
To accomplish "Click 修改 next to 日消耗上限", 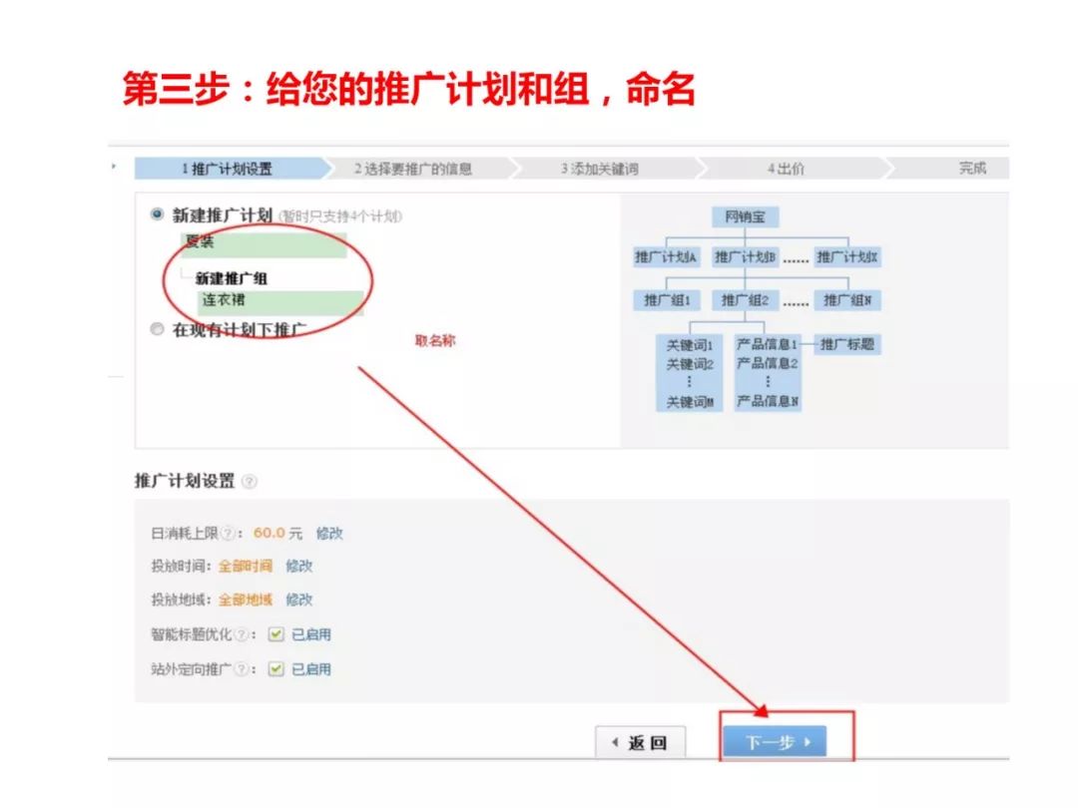I will point(331,534).
